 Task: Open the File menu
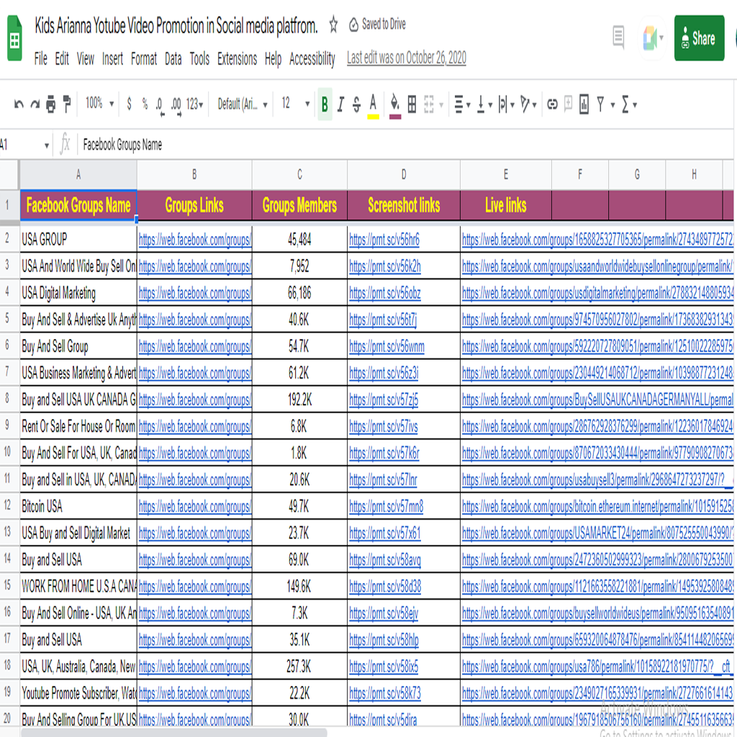click(x=41, y=59)
